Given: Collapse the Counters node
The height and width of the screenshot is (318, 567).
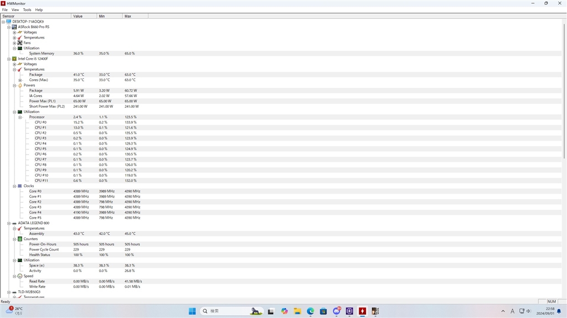Looking at the screenshot, I should pyautogui.click(x=14, y=239).
